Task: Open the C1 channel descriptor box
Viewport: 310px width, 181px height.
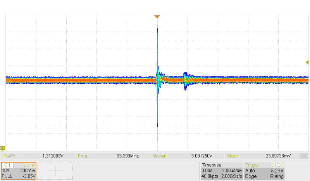Action: click(19, 171)
